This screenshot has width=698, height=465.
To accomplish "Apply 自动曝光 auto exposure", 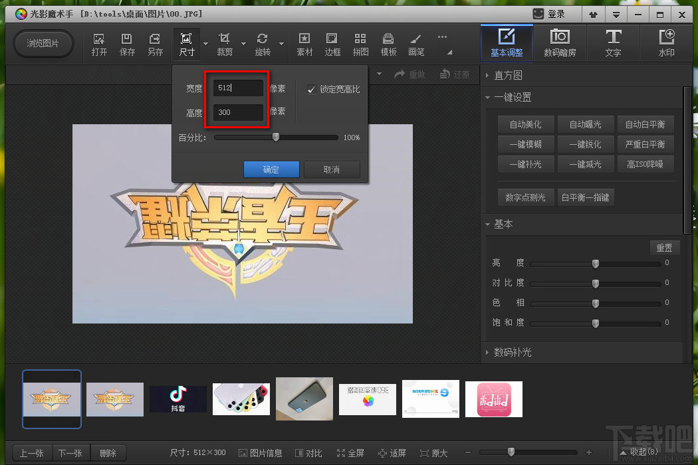I will coord(586,125).
